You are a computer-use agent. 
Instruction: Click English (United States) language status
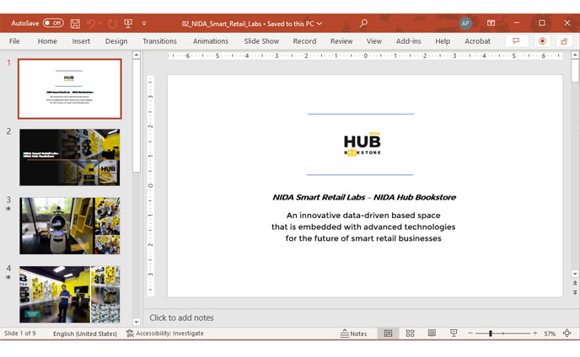pyautogui.click(x=85, y=333)
